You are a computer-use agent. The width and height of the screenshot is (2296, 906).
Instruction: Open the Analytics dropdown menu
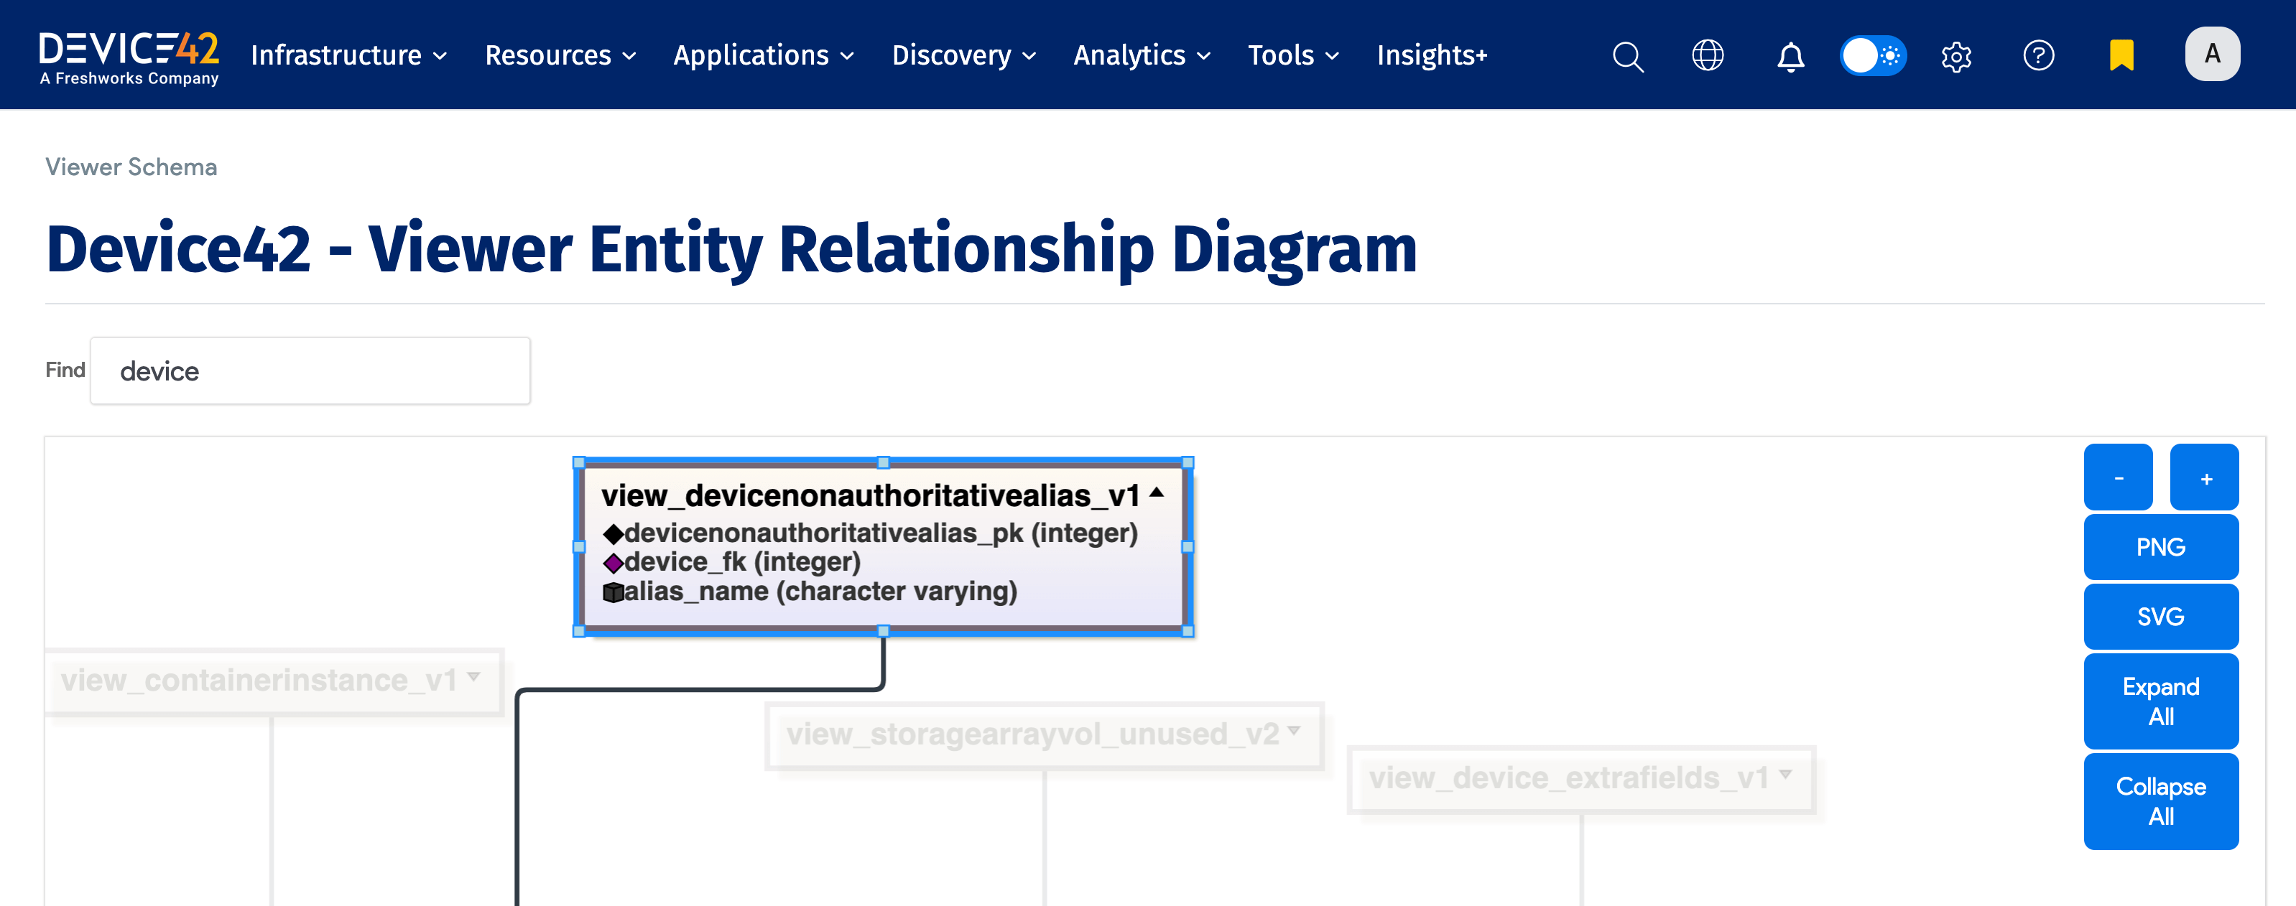pyautogui.click(x=1141, y=55)
